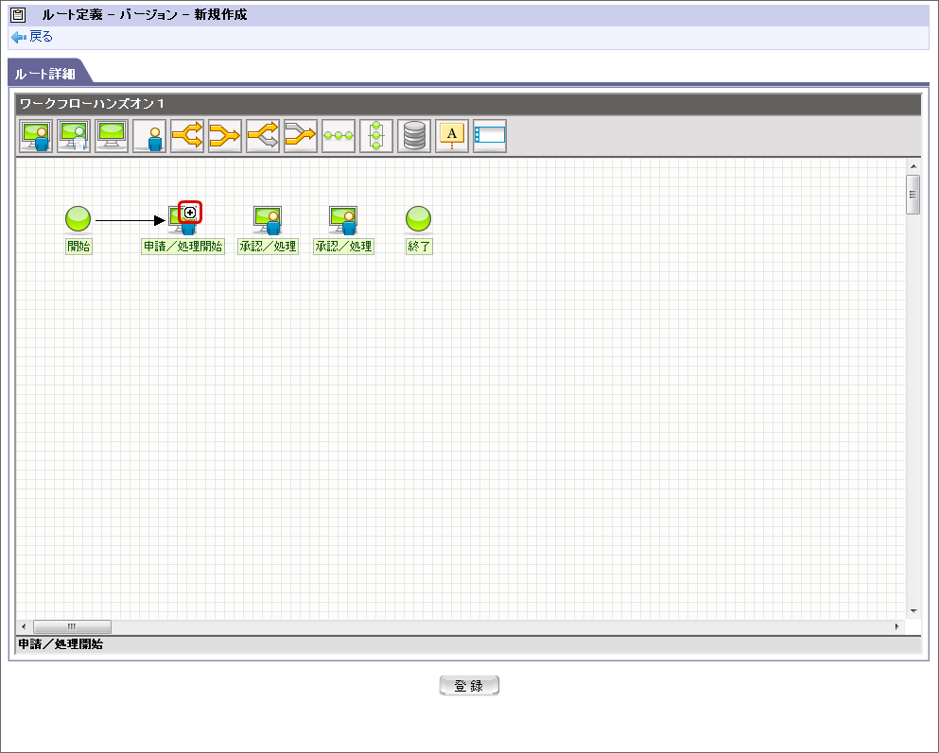Select the blue swimlane tool
The height and width of the screenshot is (753, 939).
click(489, 136)
